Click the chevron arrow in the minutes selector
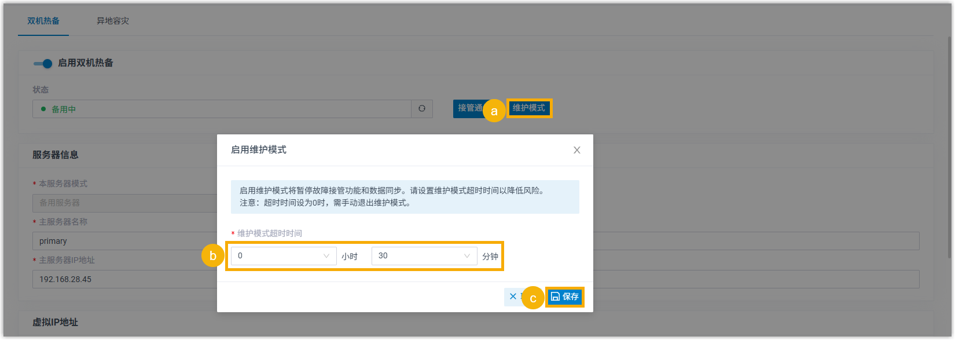 [x=467, y=256]
